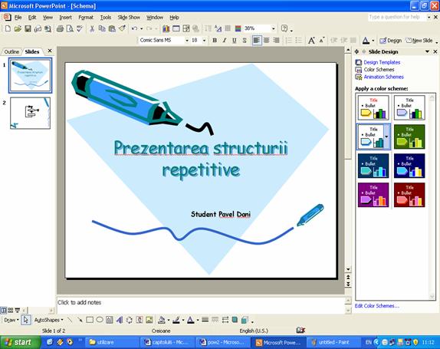Click the Insert Chart icon
440x349 pixels.
pos(166,28)
